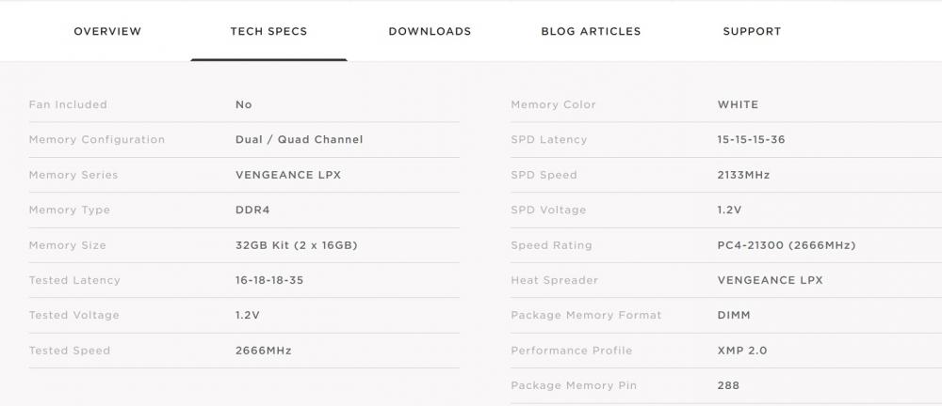Image resolution: width=942 pixels, height=406 pixels.
Task: Select the Tested Latency value 16-18-18-35
Action: tap(269, 280)
